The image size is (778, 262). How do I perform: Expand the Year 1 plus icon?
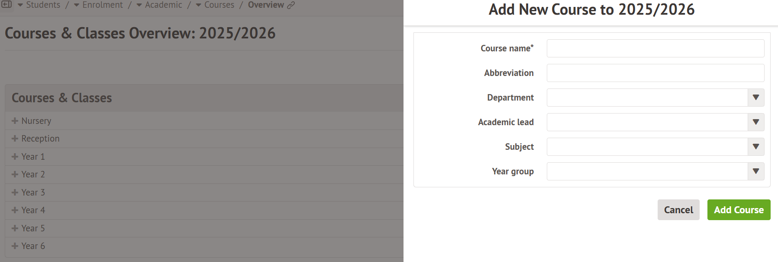click(15, 157)
